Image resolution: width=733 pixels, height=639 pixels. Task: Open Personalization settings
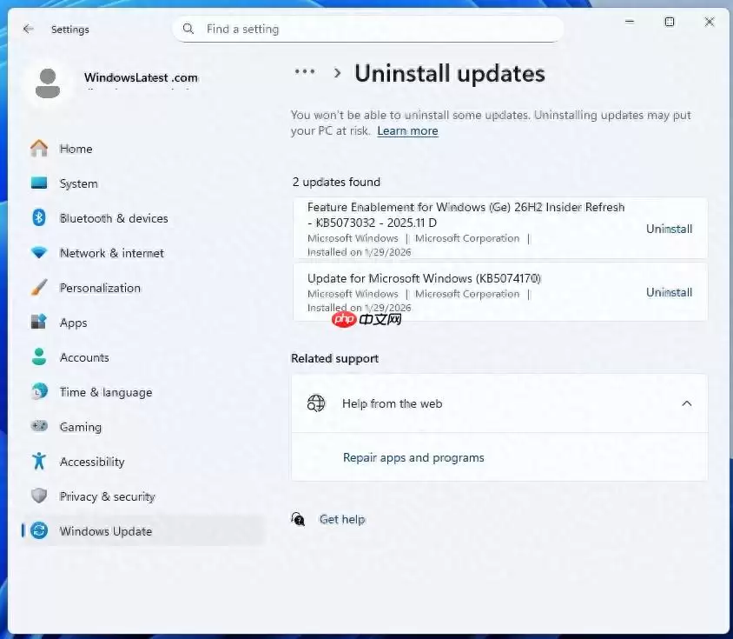coord(143,288)
